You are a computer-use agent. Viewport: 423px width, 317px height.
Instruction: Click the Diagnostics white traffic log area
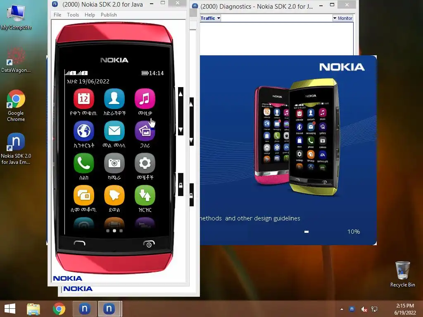276,38
